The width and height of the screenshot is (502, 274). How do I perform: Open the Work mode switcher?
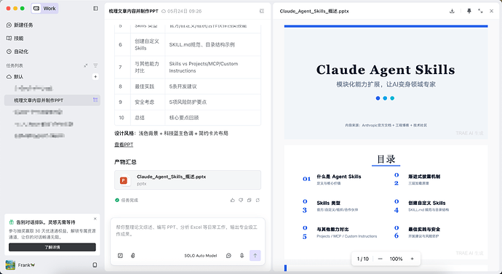(45, 8)
